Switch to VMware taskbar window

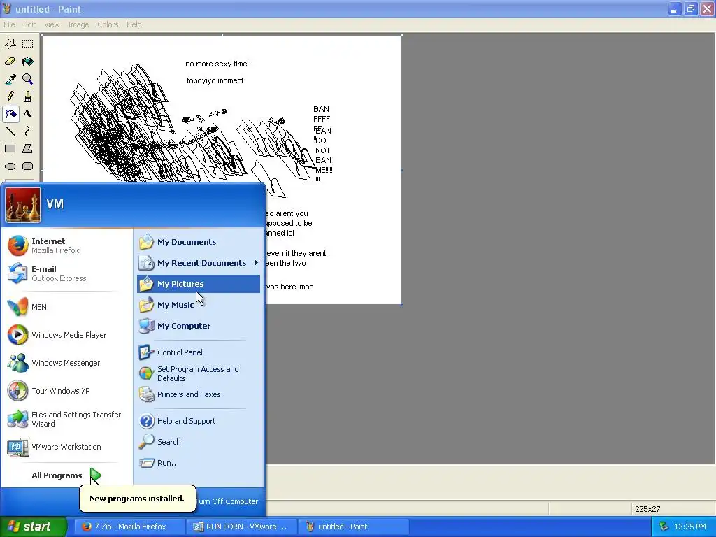(x=241, y=527)
